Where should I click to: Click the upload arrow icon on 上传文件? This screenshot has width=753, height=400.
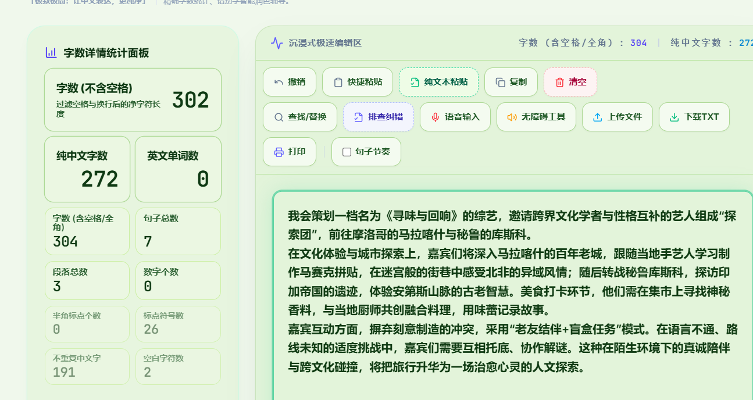597,117
